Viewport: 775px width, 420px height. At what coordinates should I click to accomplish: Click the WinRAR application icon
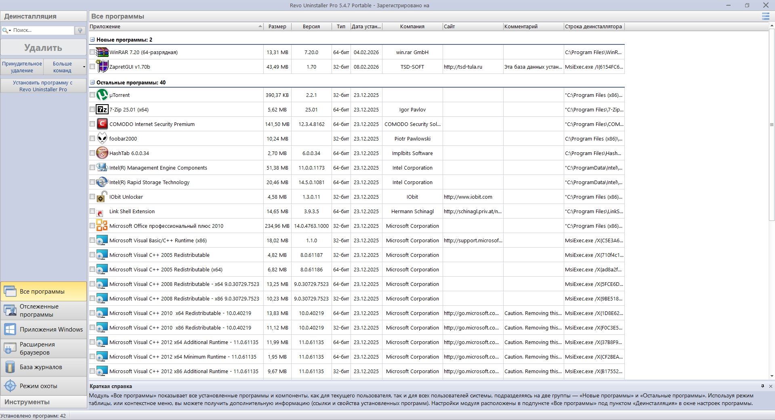(102, 52)
